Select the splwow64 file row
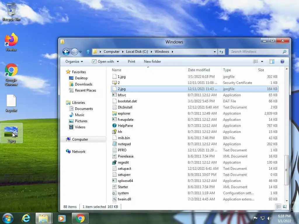Screen dimensions: 299x224 (194, 181)
